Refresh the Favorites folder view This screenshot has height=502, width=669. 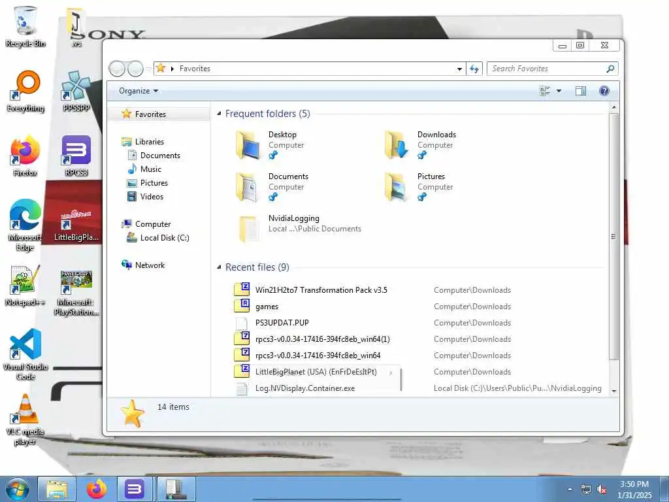(x=474, y=68)
